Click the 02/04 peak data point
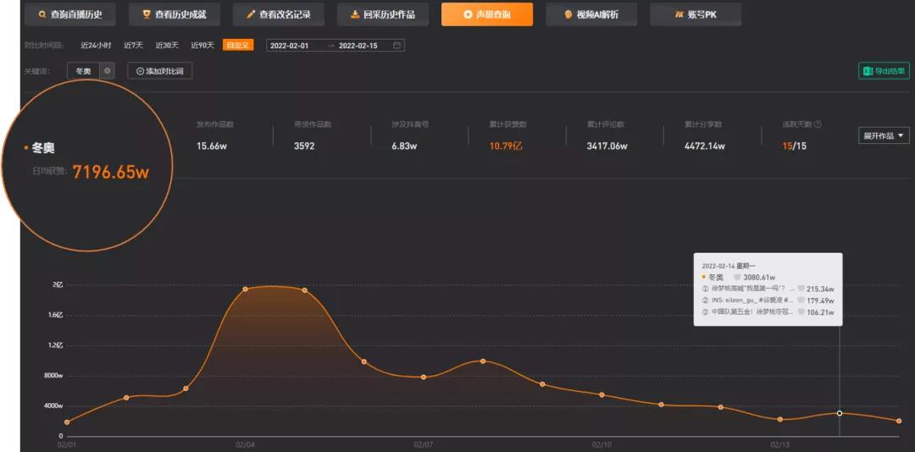Viewport: 915px width, 452px height. [x=245, y=289]
